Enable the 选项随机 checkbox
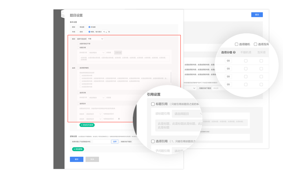This screenshot has width=283, height=176. click(x=237, y=44)
